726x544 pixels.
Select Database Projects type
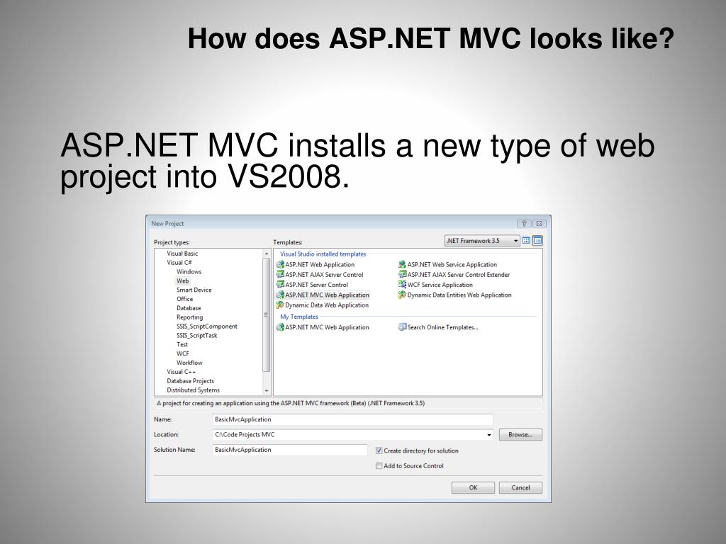coord(190,381)
